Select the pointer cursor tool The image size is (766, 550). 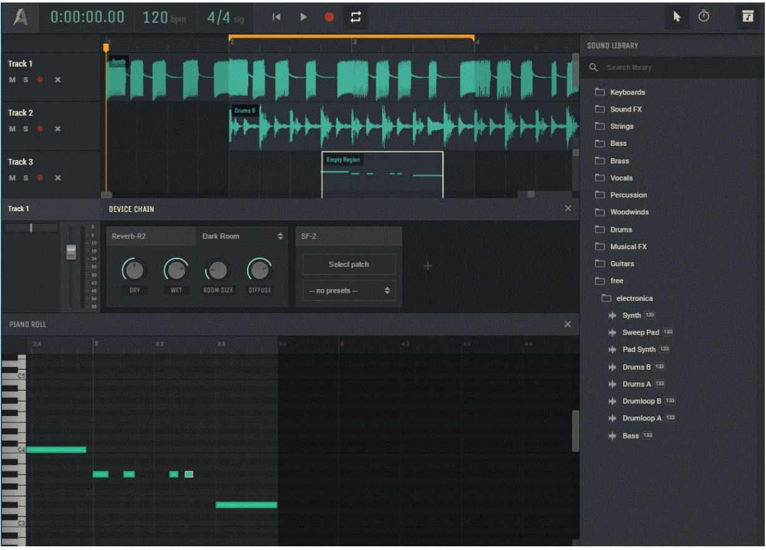(677, 17)
